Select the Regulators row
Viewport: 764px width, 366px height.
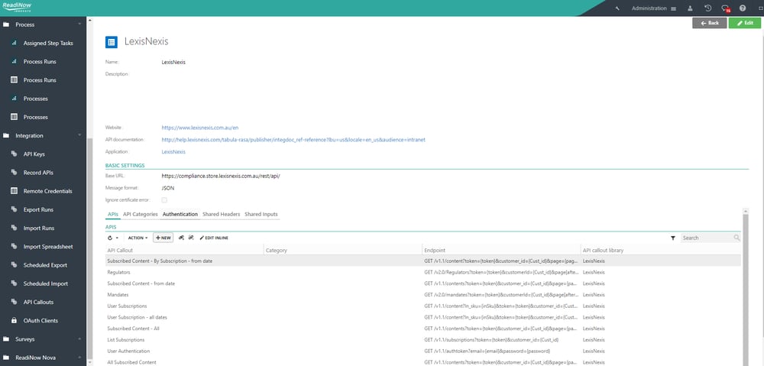coord(423,273)
